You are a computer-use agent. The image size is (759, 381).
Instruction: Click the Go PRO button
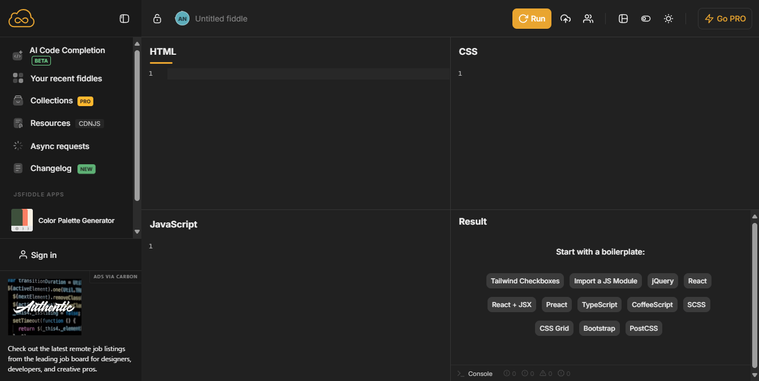724,19
